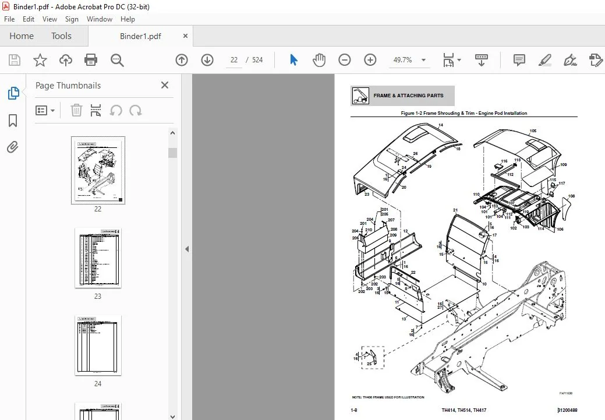Click the send file icon at toolbar end

pos(596,60)
